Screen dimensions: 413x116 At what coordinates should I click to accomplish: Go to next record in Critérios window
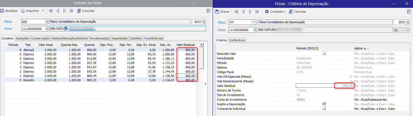pyautogui.click(x=250, y=12)
